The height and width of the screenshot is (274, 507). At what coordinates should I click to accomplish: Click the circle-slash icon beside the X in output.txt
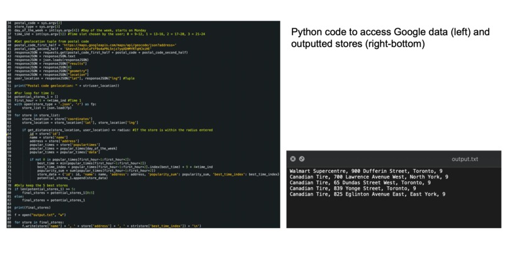(x=302, y=158)
